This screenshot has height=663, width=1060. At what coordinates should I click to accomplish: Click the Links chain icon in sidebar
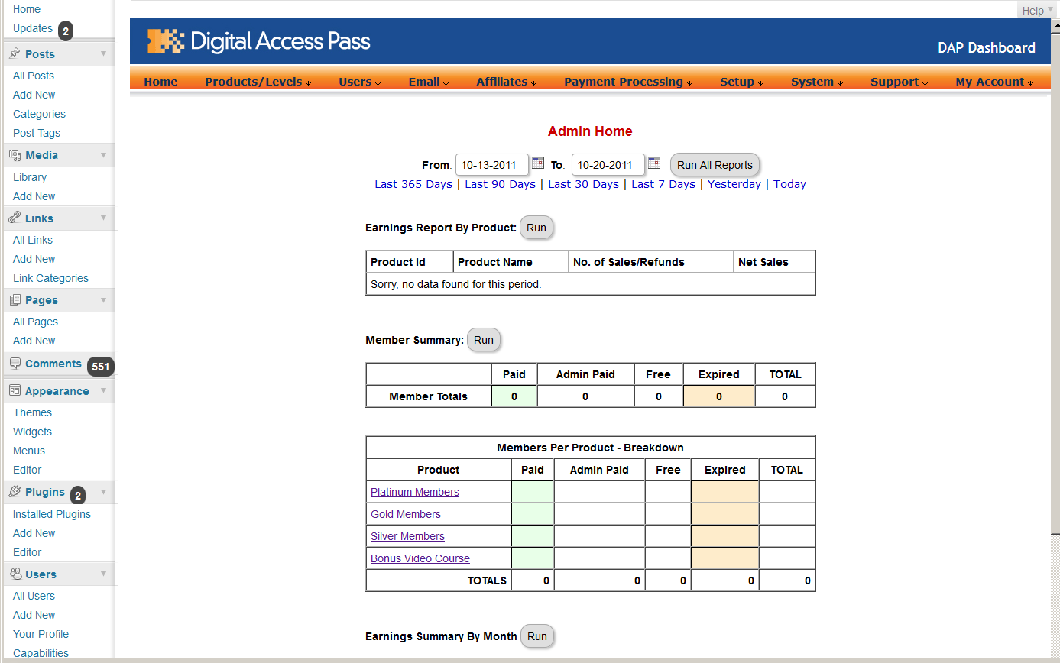15,218
